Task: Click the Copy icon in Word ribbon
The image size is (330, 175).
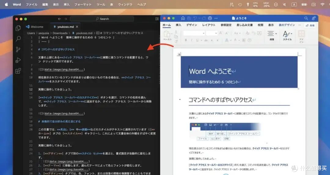Action: [176, 37]
